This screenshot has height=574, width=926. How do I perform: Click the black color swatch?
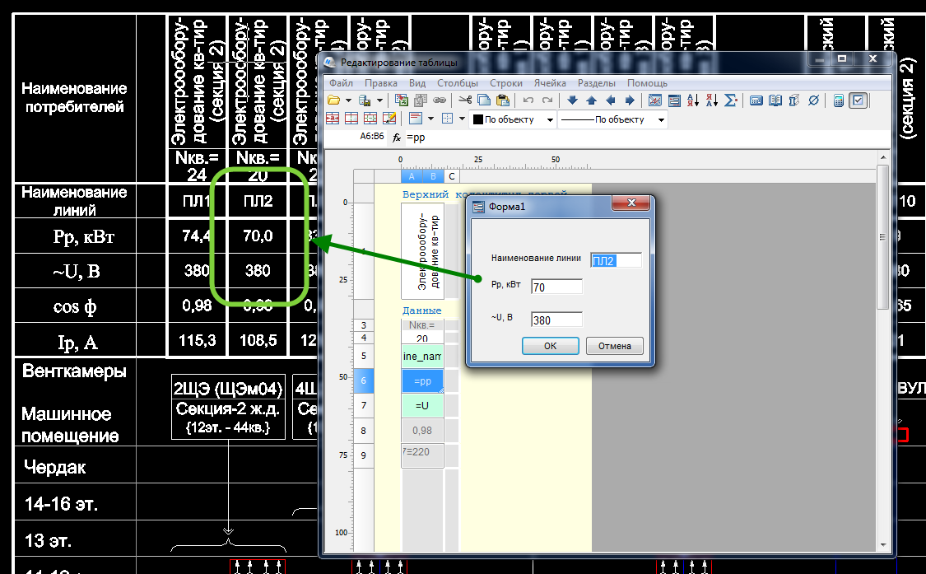[x=478, y=119]
